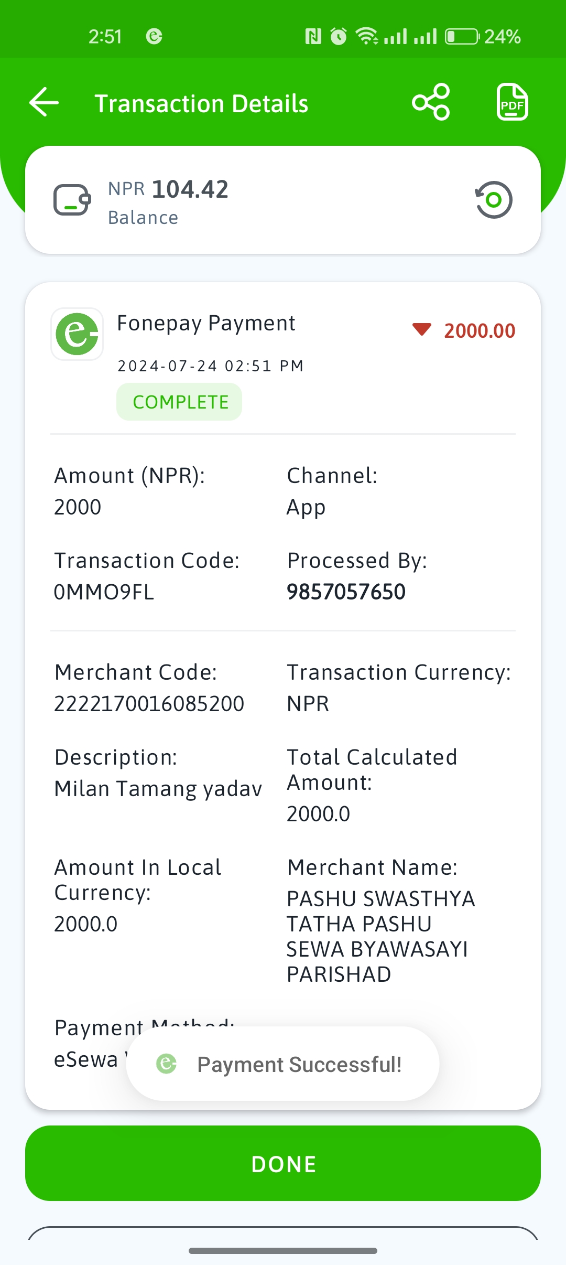Screen dimensions: 566x1265
Task: Download receipt with the PDF icon
Action: point(512,102)
